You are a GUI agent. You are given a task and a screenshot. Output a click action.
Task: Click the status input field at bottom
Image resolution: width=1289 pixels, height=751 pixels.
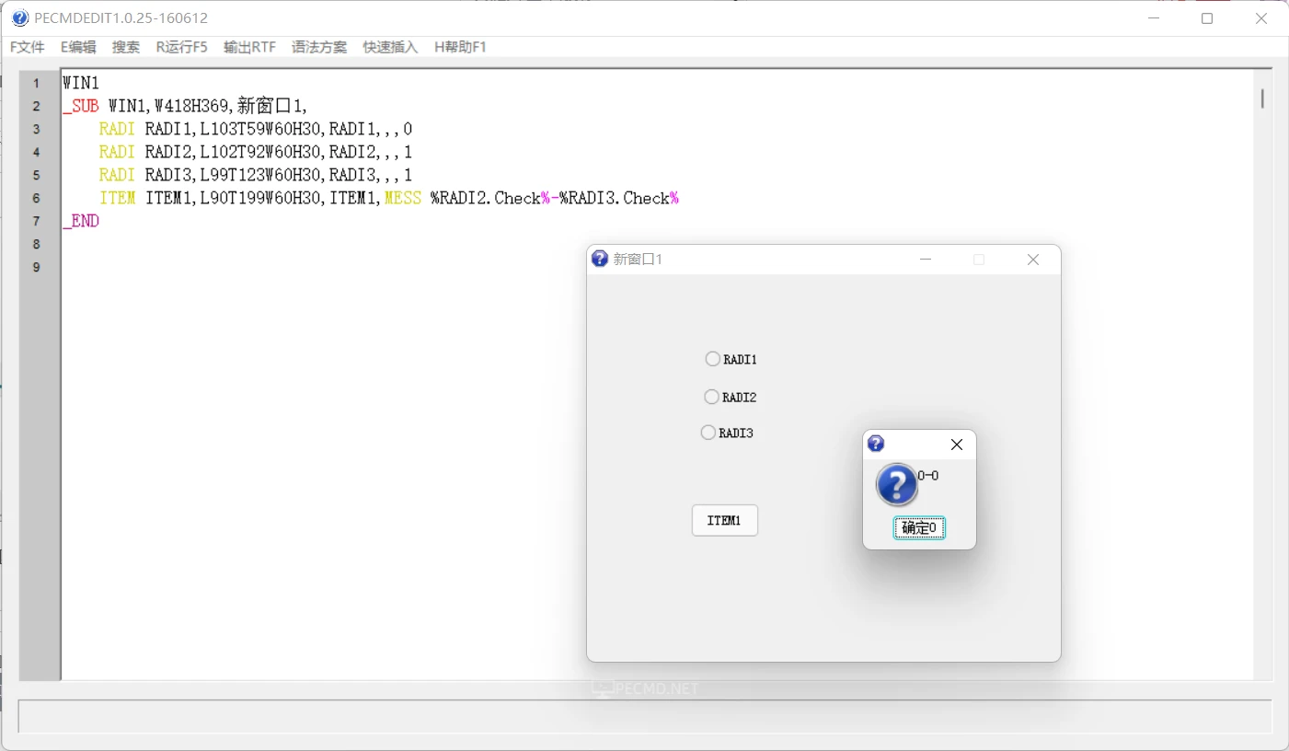click(645, 716)
